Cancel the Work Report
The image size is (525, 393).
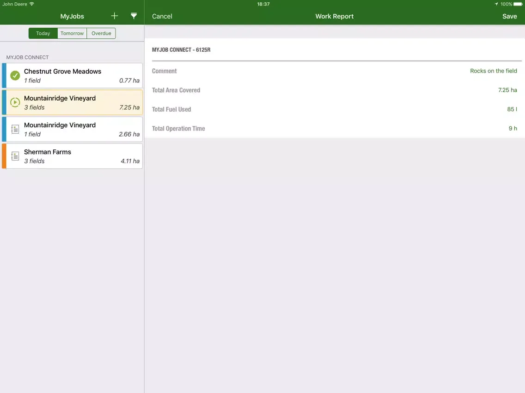162,17
